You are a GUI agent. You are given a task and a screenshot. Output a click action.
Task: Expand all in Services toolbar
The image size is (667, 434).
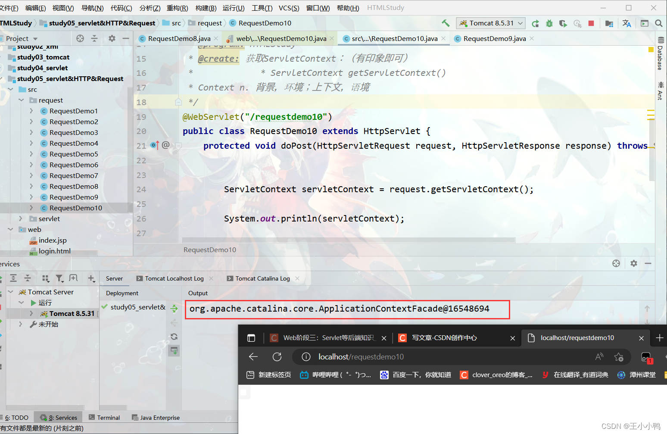tap(13, 278)
